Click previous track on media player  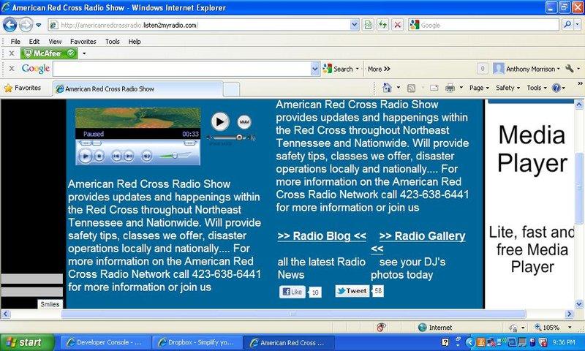coord(116,156)
